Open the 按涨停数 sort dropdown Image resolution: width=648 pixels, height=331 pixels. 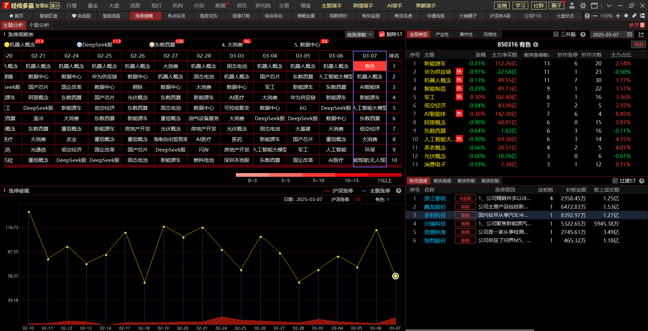click(x=359, y=34)
